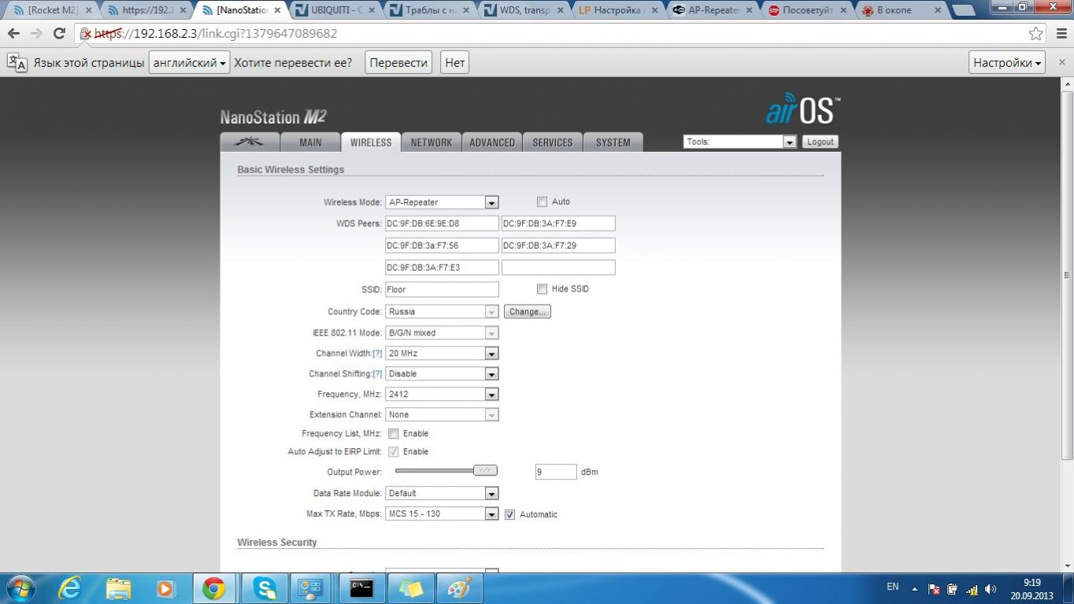Click the browser back arrow

[13, 34]
